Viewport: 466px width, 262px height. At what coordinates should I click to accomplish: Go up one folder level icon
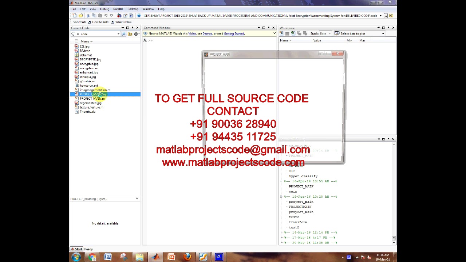[130, 34]
